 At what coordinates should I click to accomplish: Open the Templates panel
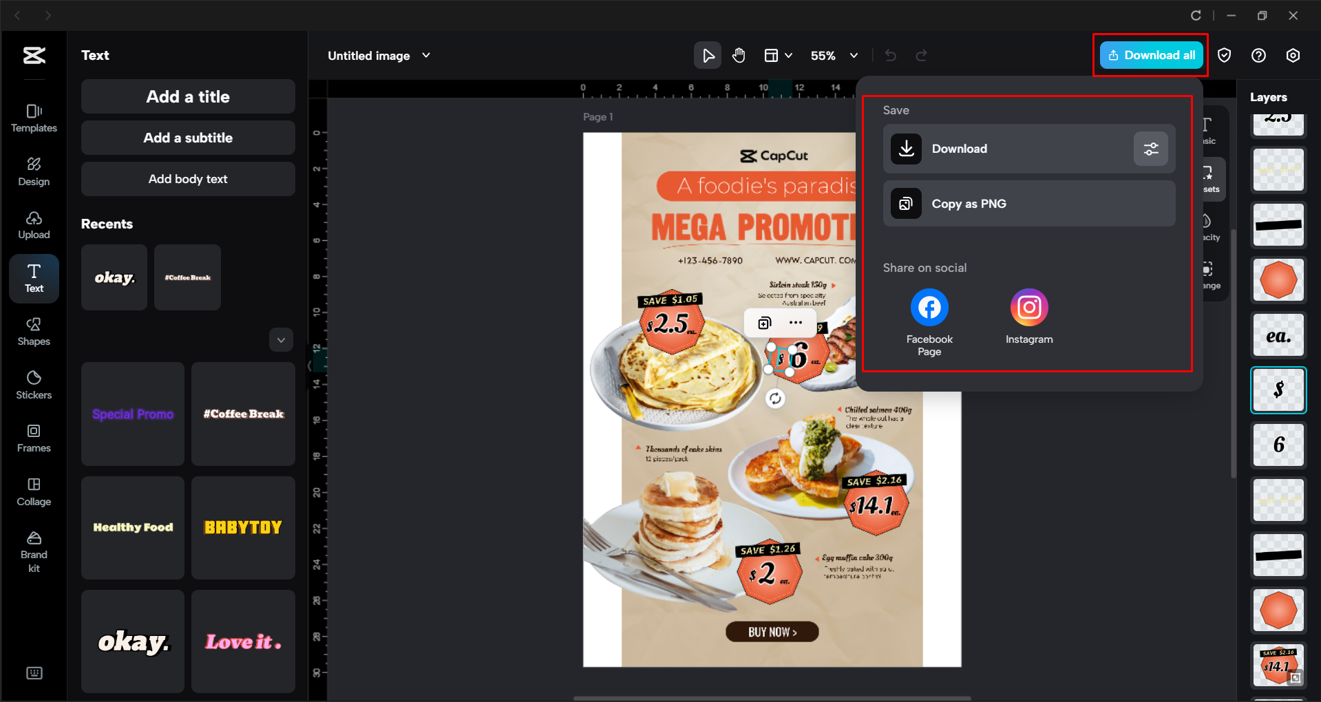pyautogui.click(x=33, y=118)
